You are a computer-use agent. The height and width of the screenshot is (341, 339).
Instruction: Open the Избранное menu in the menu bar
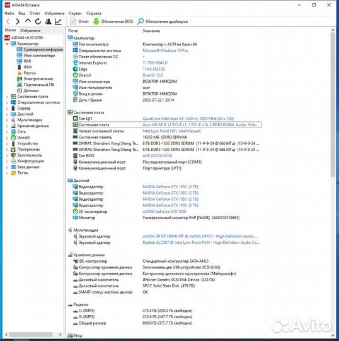(54, 13)
